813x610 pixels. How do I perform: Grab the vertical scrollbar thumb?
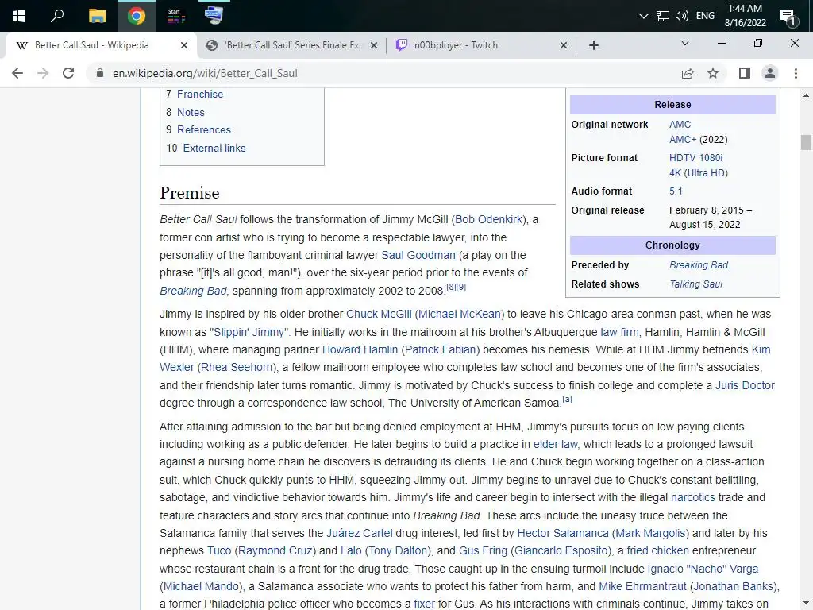pyautogui.click(x=806, y=141)
